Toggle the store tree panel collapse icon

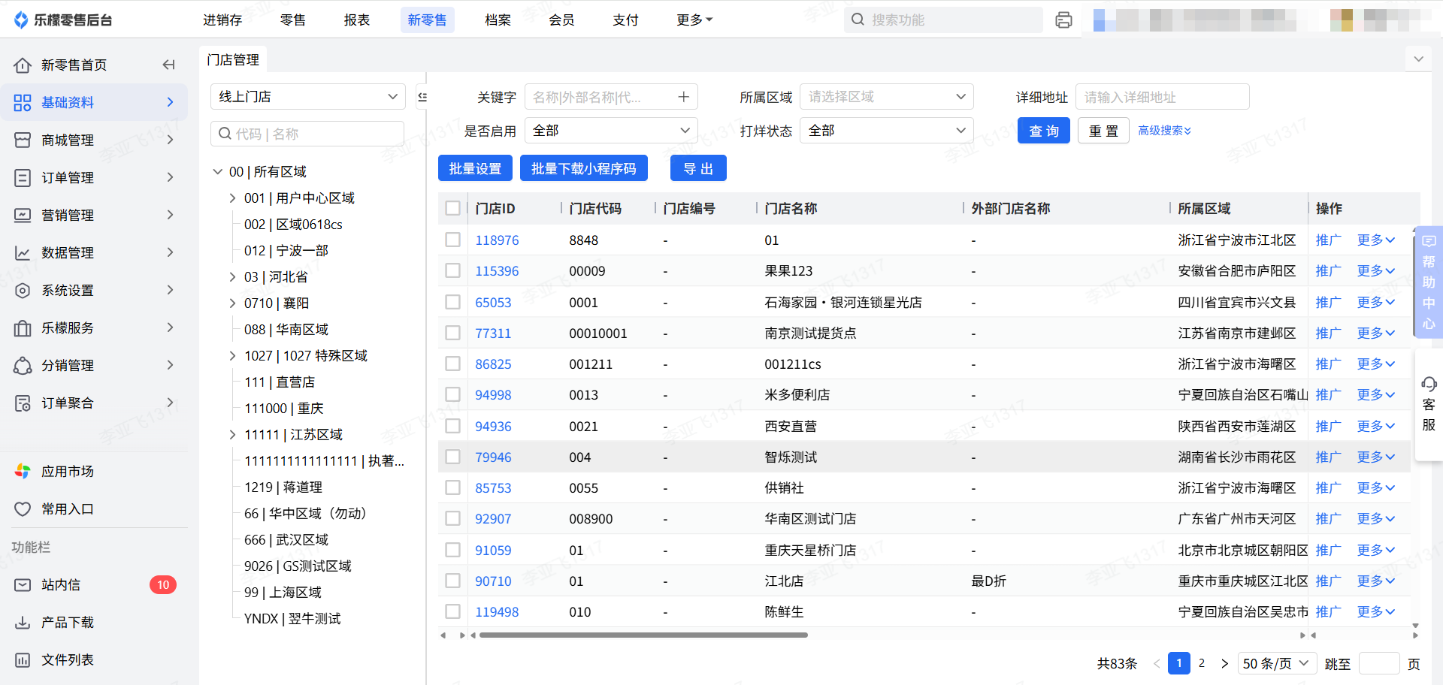(422, 97)
